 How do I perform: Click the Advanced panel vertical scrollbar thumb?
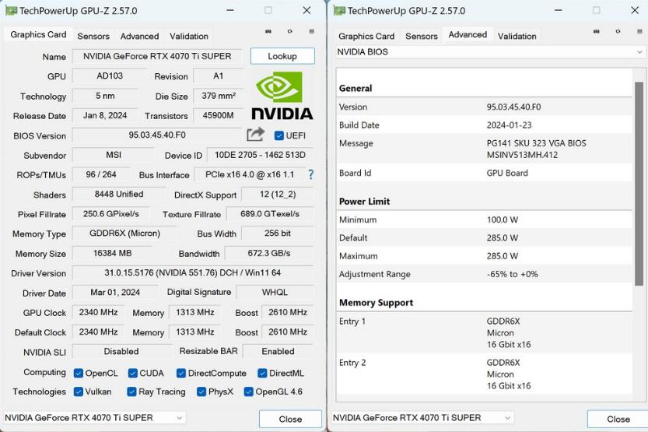click(x=639, y=184)
